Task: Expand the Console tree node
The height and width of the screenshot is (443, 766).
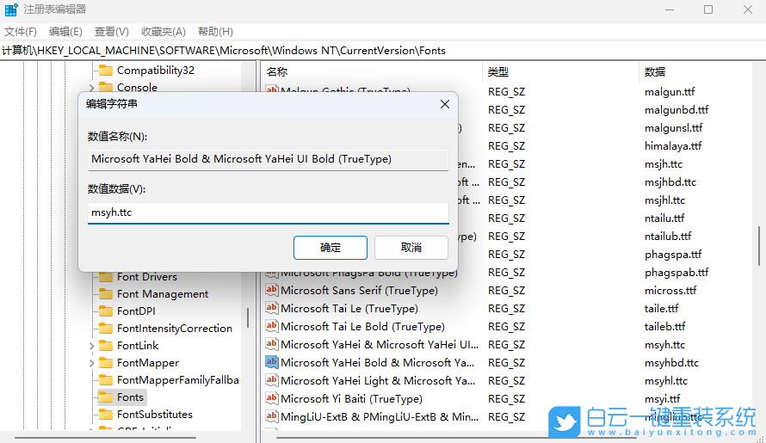Action: pyautogui.click(x=91, y=88)
